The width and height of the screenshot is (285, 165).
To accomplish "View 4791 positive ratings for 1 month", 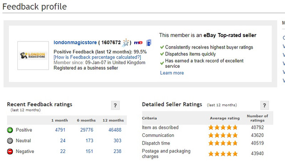I will (60, 130).
